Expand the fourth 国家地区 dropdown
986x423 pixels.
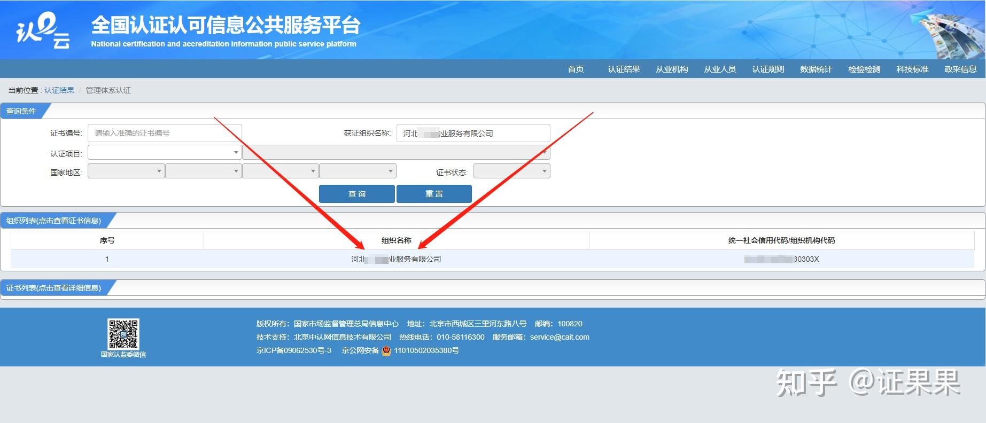click(x=358, y=171)
